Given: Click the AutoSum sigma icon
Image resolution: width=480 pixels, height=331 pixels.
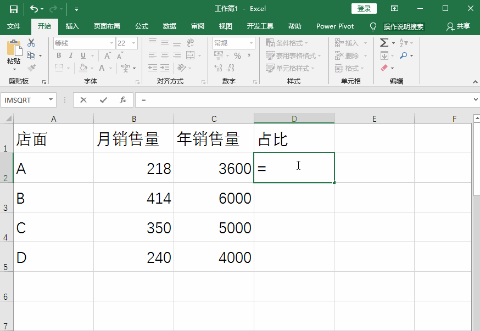Looking at the screenshot, I should tap(384, 42).
